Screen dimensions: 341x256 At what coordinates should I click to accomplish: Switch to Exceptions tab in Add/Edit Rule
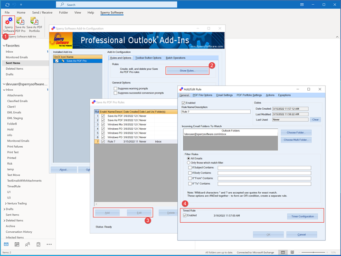[x=284, y=95]
